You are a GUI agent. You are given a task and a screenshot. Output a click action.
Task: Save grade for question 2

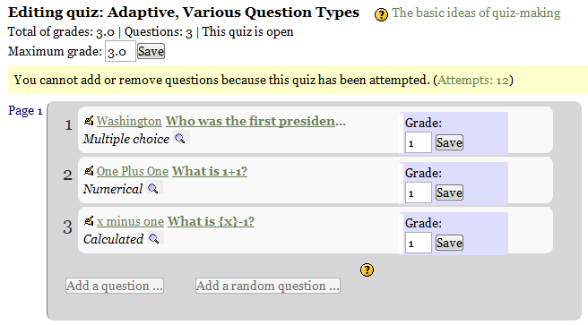pyautogui.click(x=449, y=192)
